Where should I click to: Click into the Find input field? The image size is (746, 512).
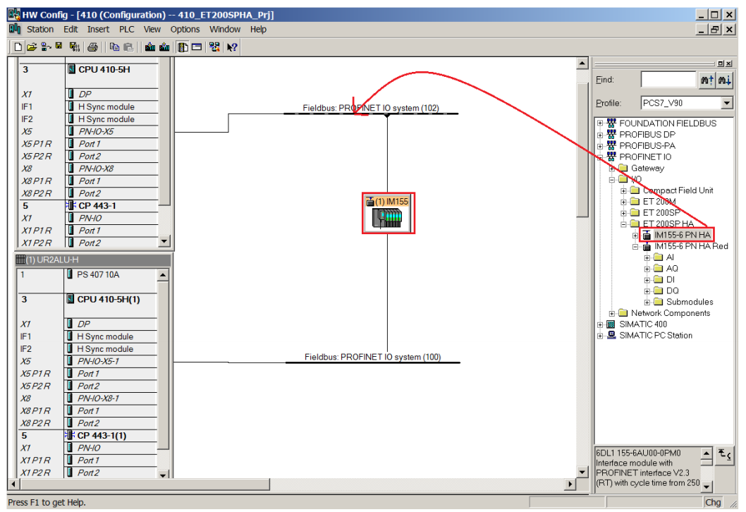668,80
